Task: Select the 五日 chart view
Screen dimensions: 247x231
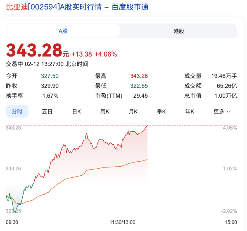Action: coord(47,111)
